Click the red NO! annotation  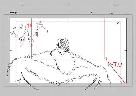tap(39, 23)
